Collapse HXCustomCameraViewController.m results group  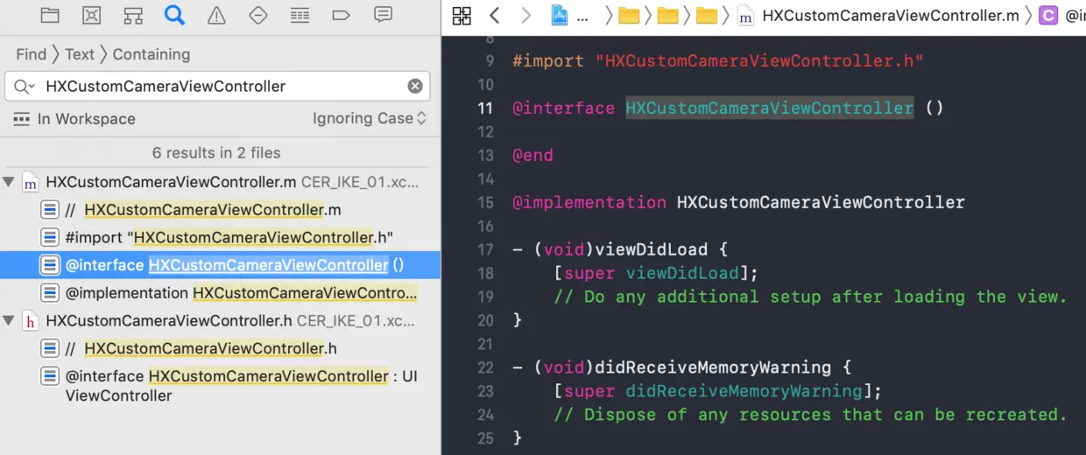click(x=10, y=182)
